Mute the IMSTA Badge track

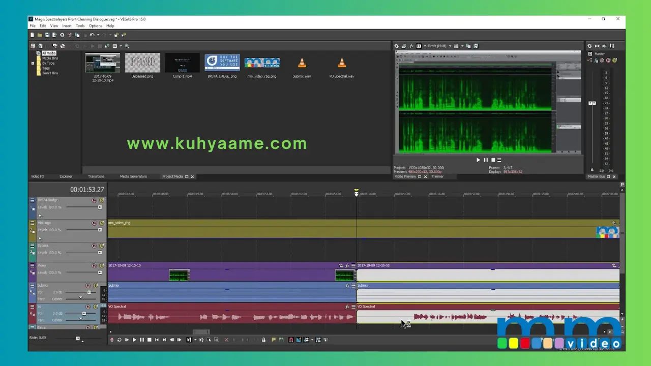coord(94,200)
